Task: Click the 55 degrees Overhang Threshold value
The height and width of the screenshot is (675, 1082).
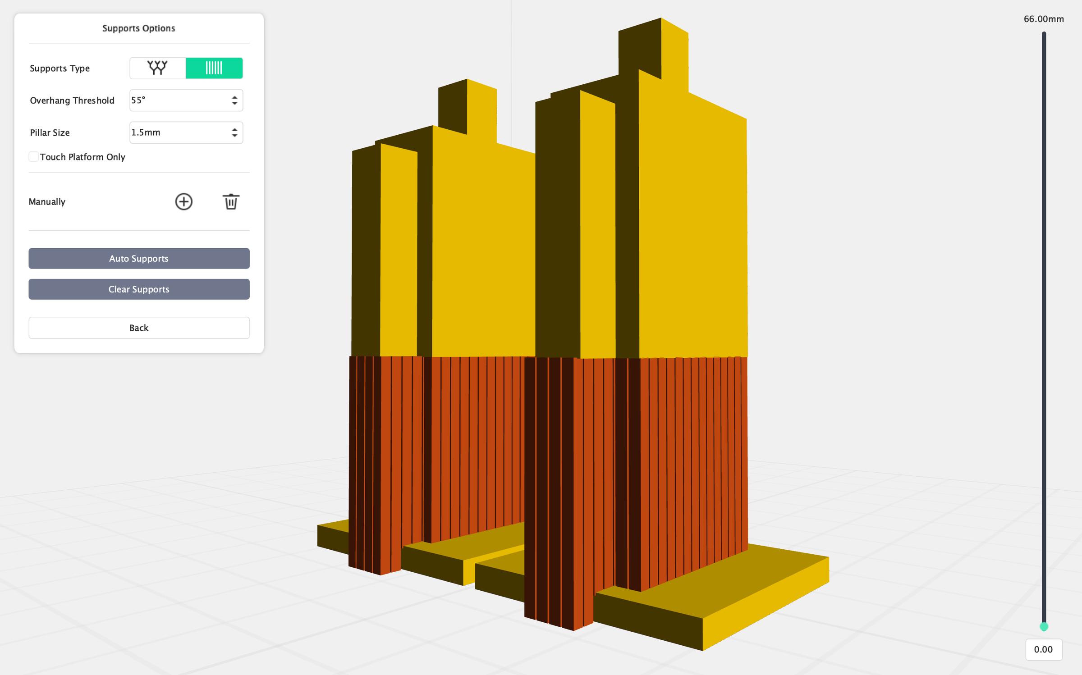Action: pyautogui.click(x=140, y=100)
